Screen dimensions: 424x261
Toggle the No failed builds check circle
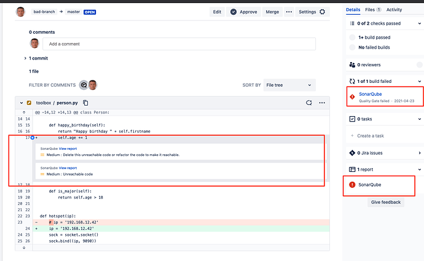coord(352,47)
